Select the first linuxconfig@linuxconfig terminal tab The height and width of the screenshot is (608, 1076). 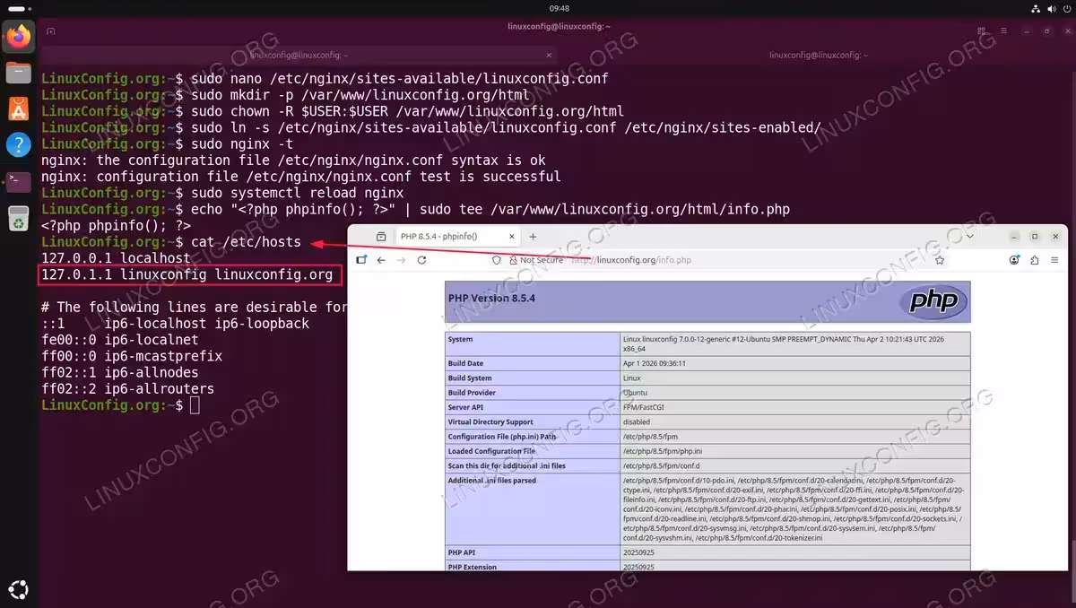point(300,55)
